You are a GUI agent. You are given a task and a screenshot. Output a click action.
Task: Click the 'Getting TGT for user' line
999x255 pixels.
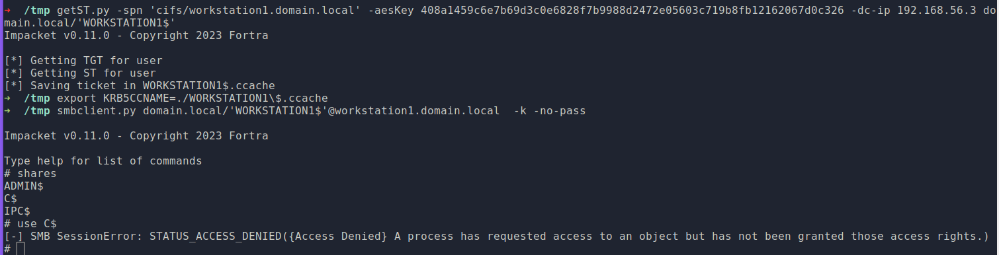pos(83,61)
